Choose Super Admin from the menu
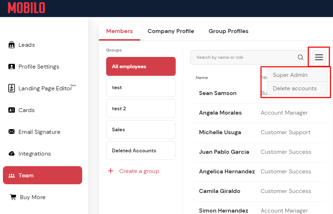Viewport: 333px width, 214px height. [x=297, y=75]
